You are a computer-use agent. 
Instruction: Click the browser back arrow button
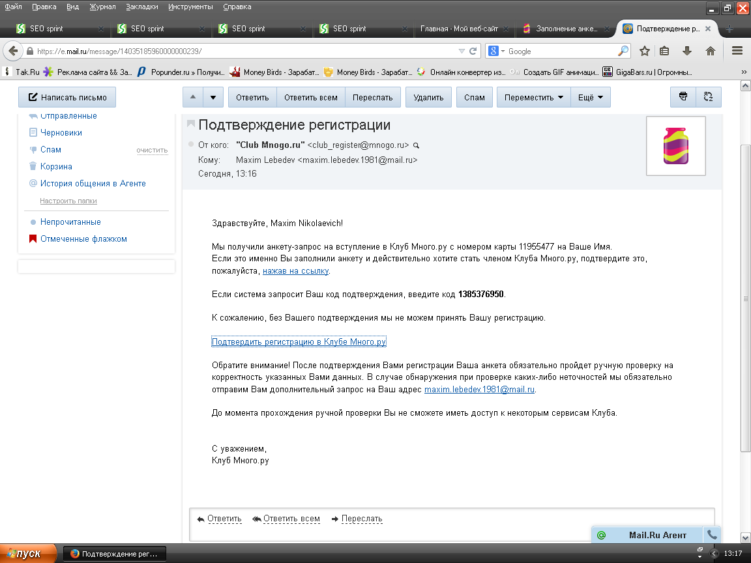coord(13,51)
